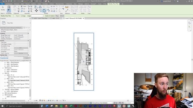Click the Angle input field
Screen dimensions: 193x108
point(37,16)
